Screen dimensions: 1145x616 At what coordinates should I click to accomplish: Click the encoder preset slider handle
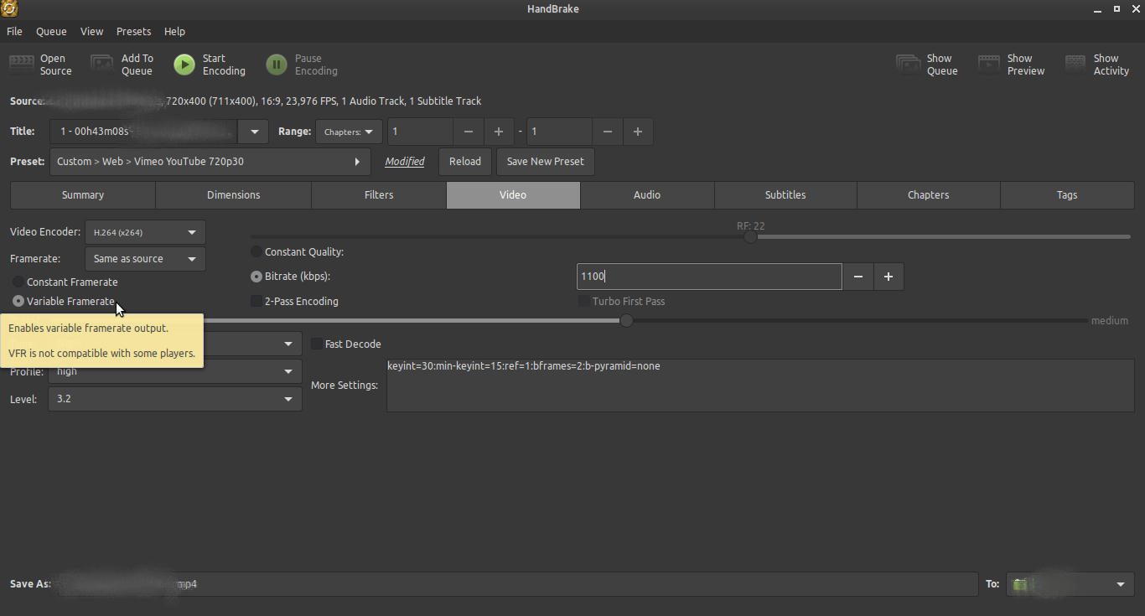click(x=626, y=321)
